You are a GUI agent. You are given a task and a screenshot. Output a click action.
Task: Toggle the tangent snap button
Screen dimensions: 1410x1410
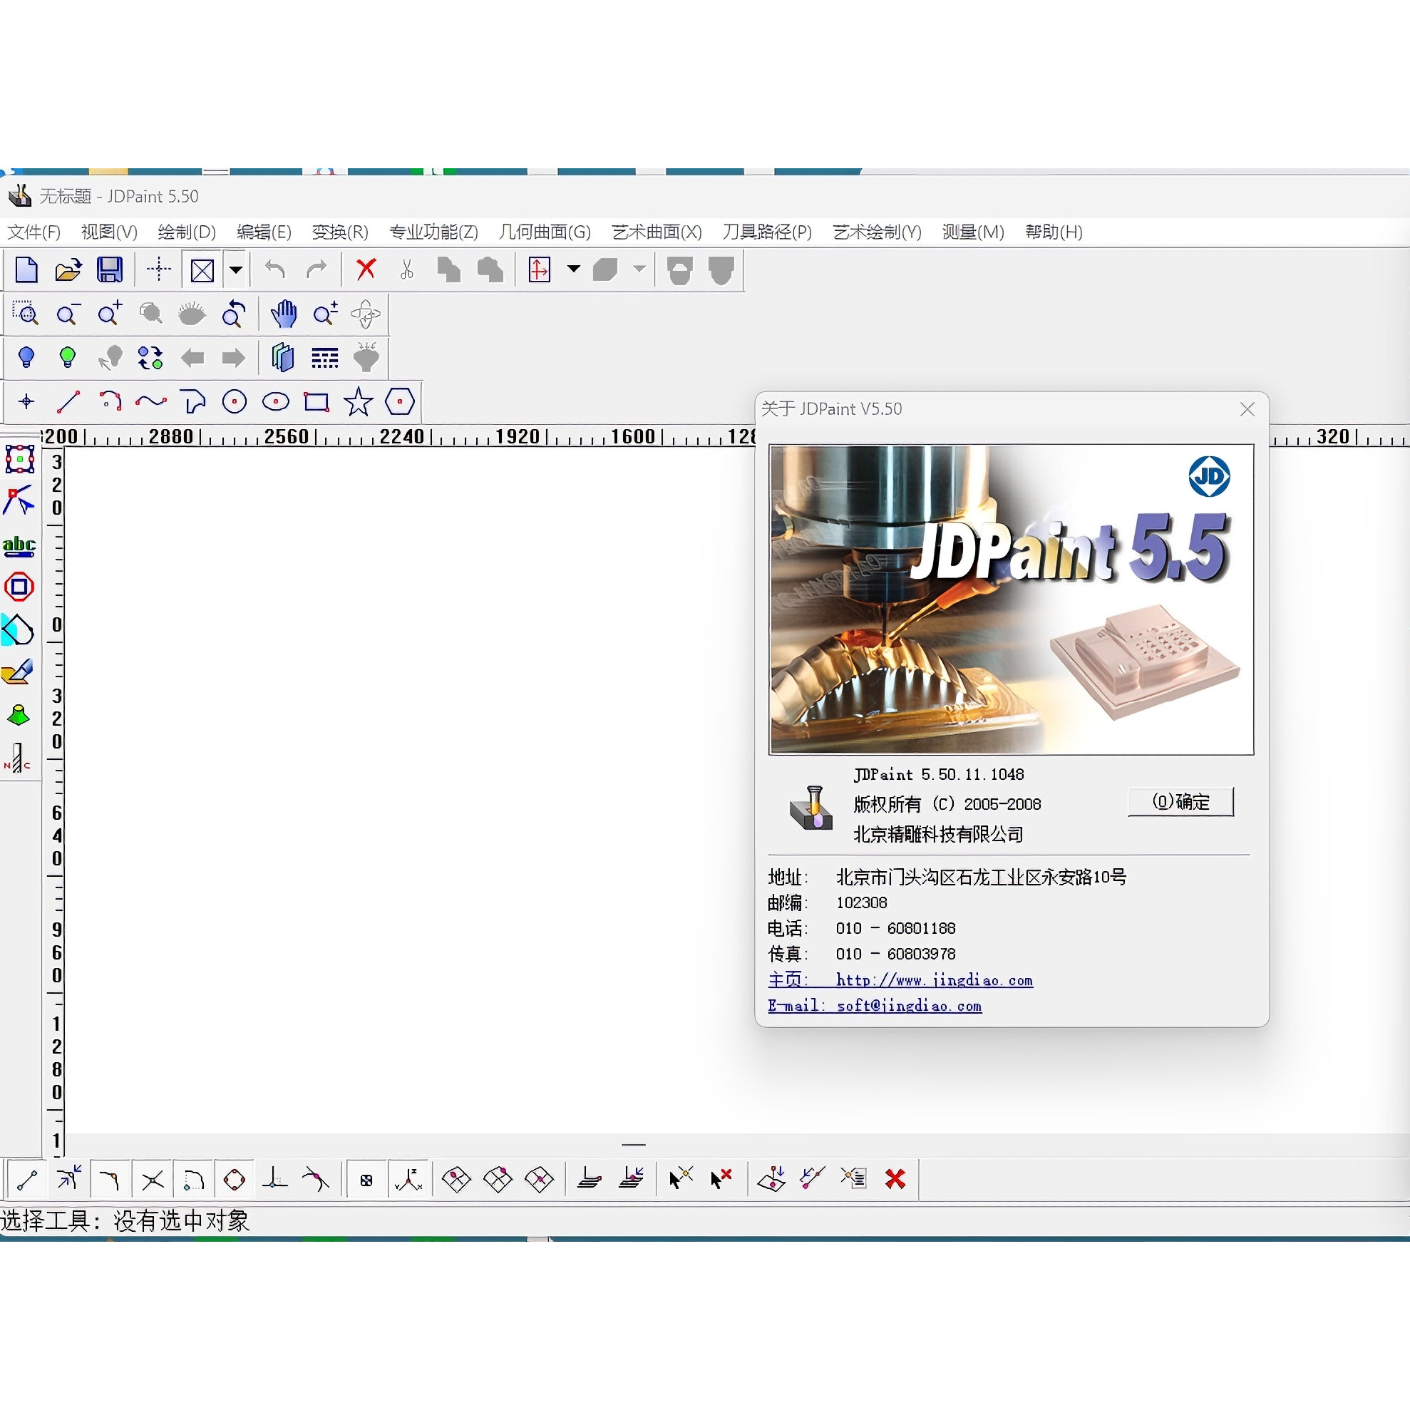point(316,1178)
